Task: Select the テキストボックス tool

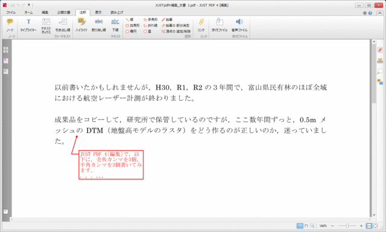Action: pyautogui.click(x=46, y=26)
